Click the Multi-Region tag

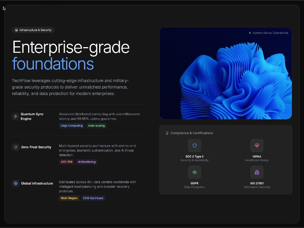coord(69,198)
